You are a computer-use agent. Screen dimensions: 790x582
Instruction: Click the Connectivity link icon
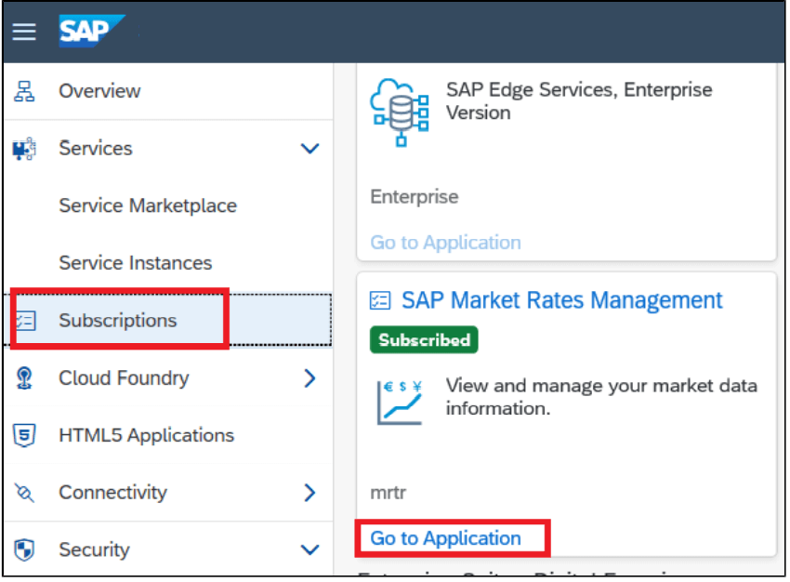click(x=24, y=493)
